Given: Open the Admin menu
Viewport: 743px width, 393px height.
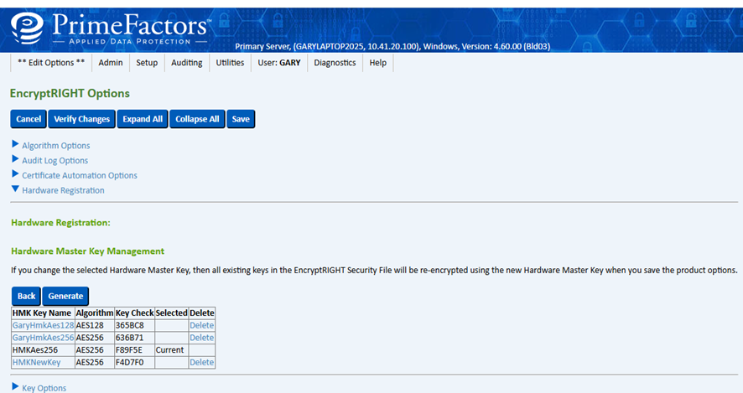Looking at the screenshot, I should tap(111, 63).
